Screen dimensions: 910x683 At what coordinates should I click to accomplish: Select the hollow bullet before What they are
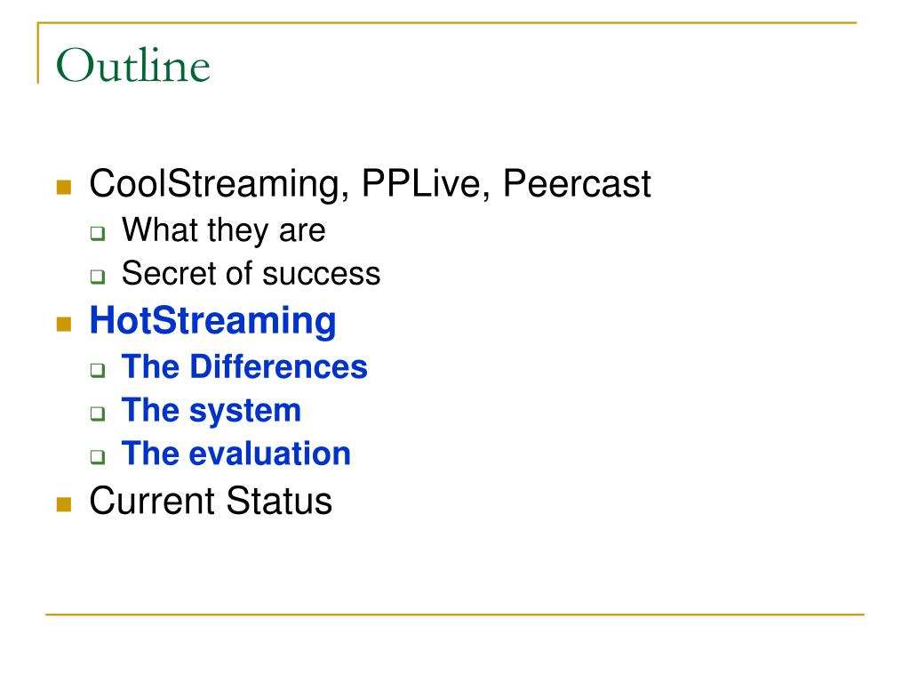(x=98, y=233)
